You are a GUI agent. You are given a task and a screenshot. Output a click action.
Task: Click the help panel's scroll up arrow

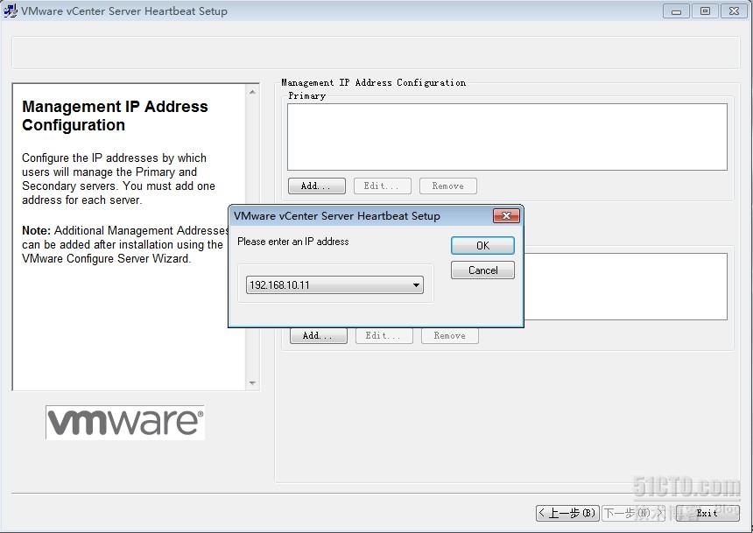pyautogui.click(x=252, y=92)
